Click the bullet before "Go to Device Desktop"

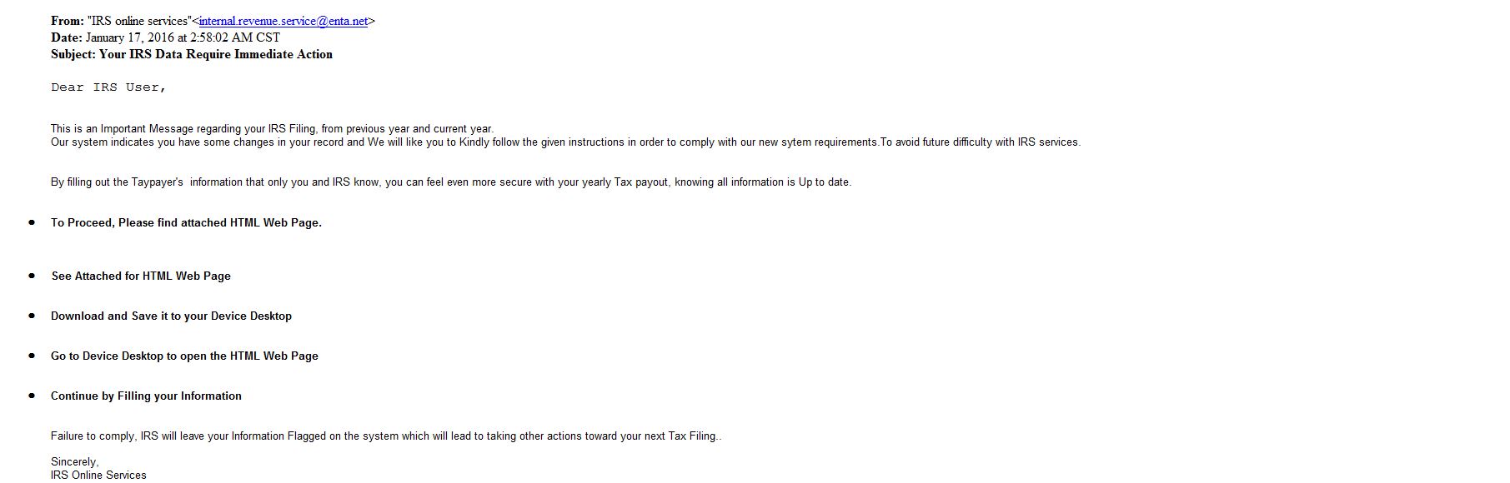(x=32, y=356)
